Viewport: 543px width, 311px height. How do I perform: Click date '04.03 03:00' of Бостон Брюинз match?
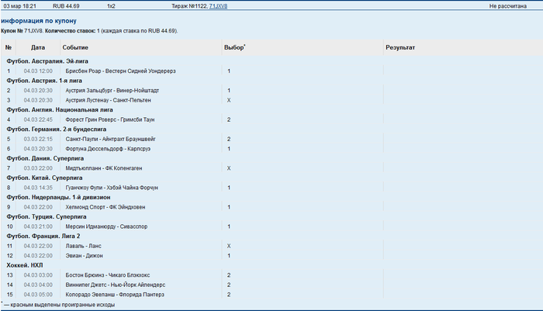tap(38, 275)
